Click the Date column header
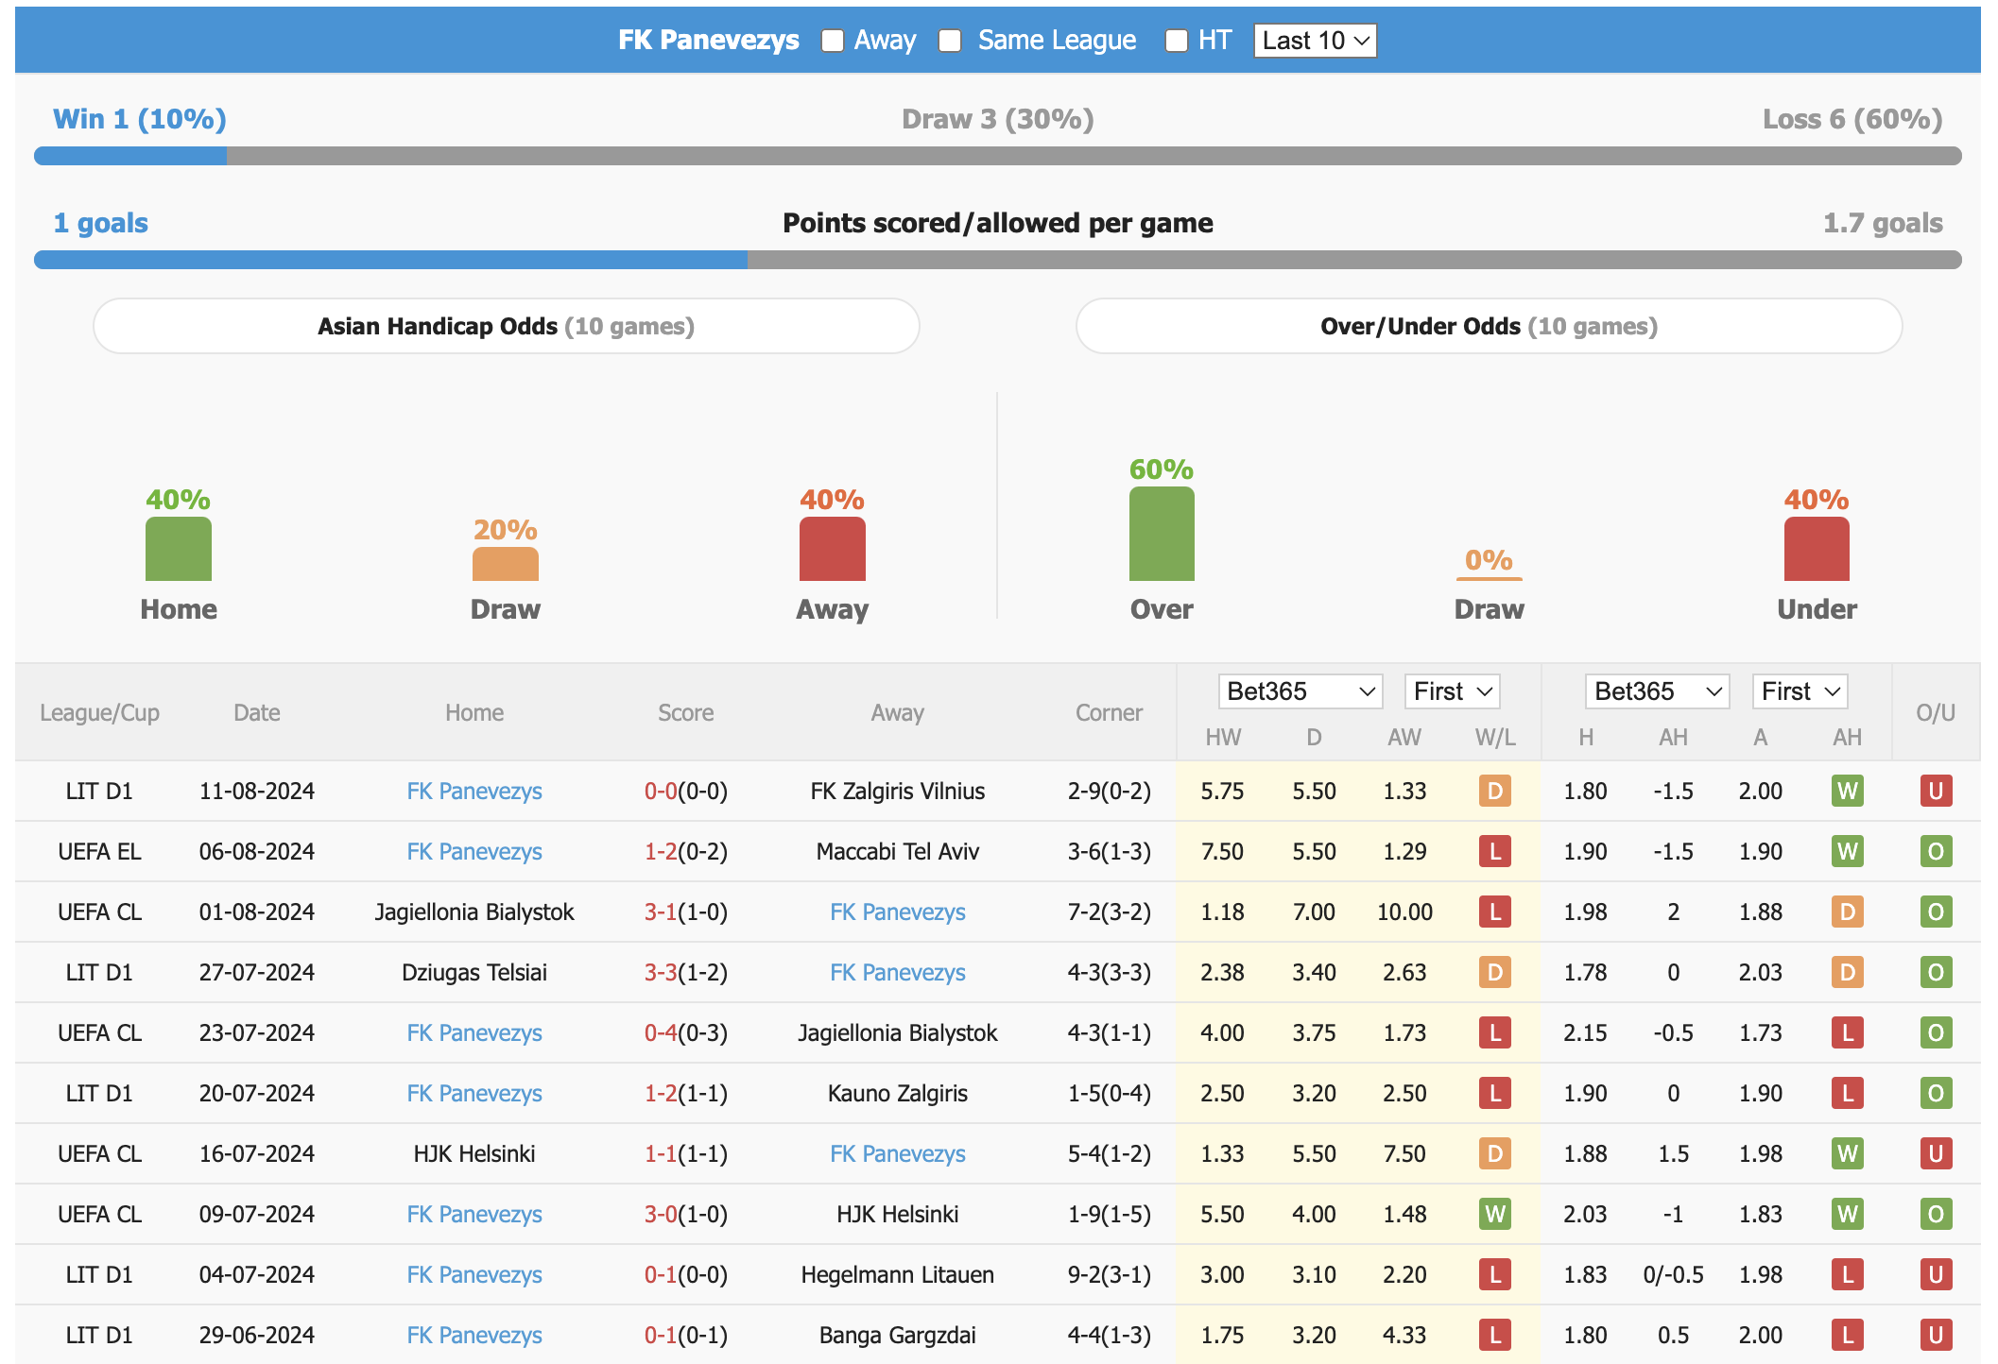 (x=257, y=713)
